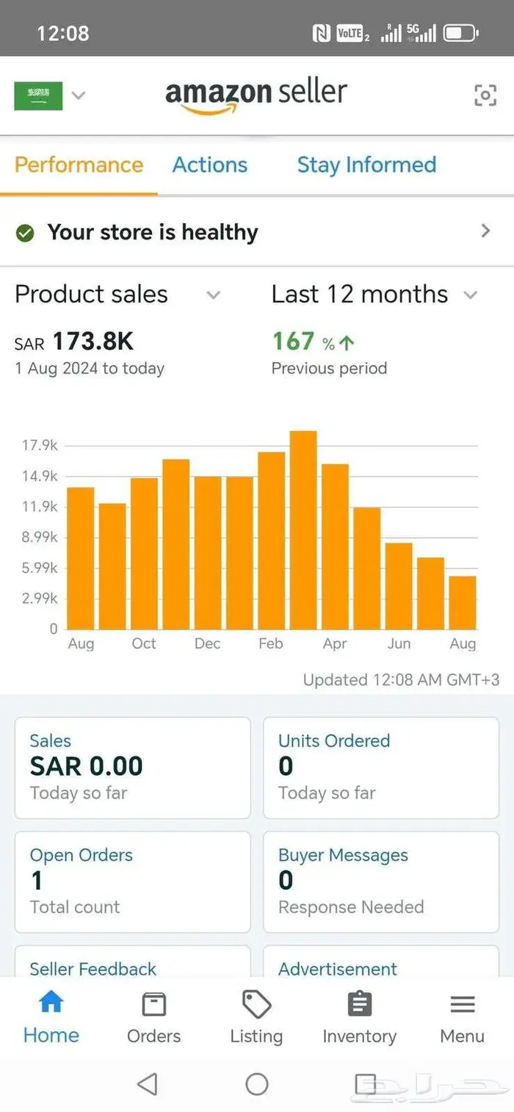Select the Performance tab

click(x=79, y=165)
